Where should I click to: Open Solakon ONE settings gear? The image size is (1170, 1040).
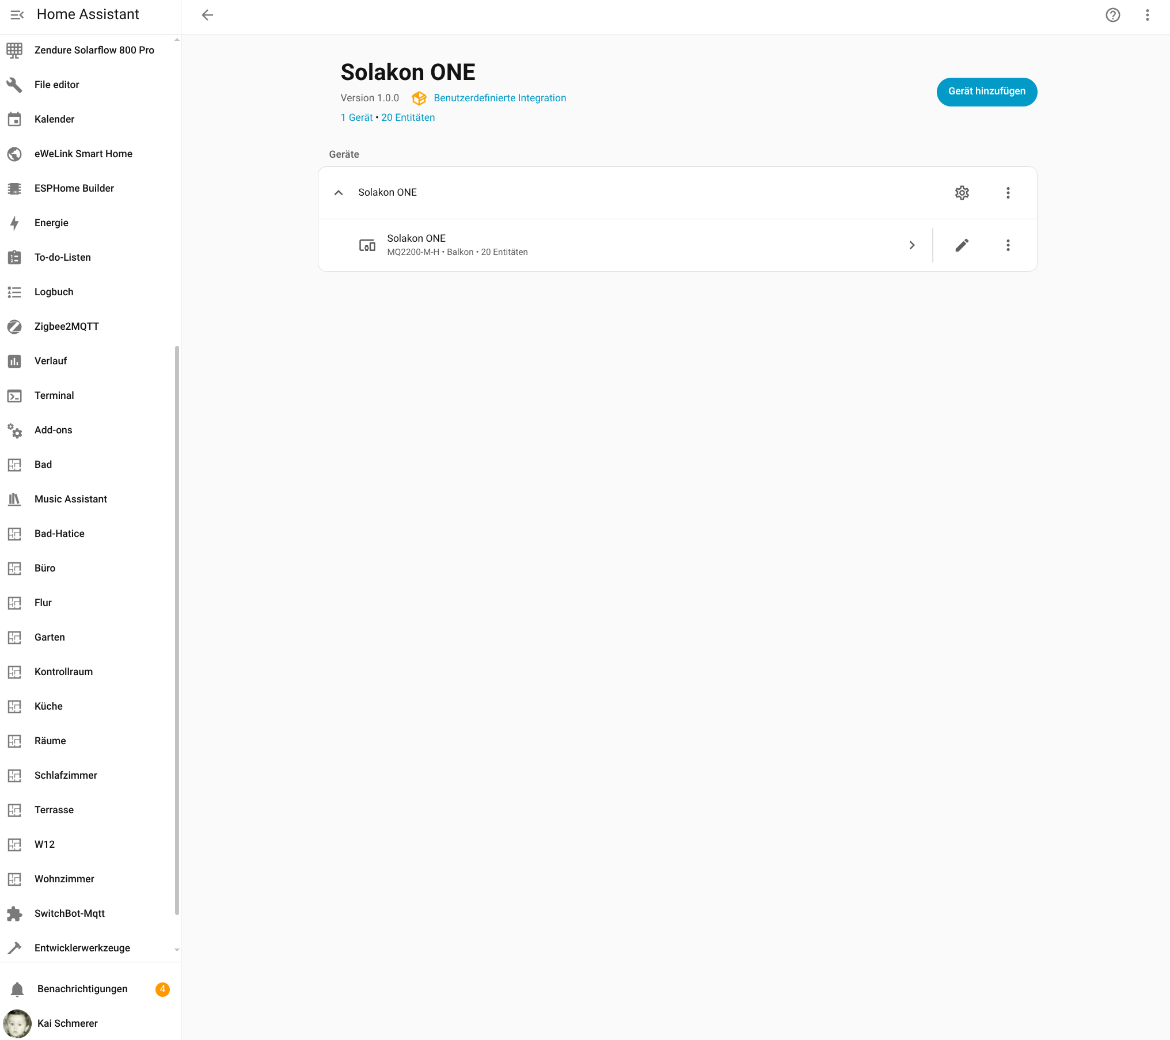tap(962, 193)
